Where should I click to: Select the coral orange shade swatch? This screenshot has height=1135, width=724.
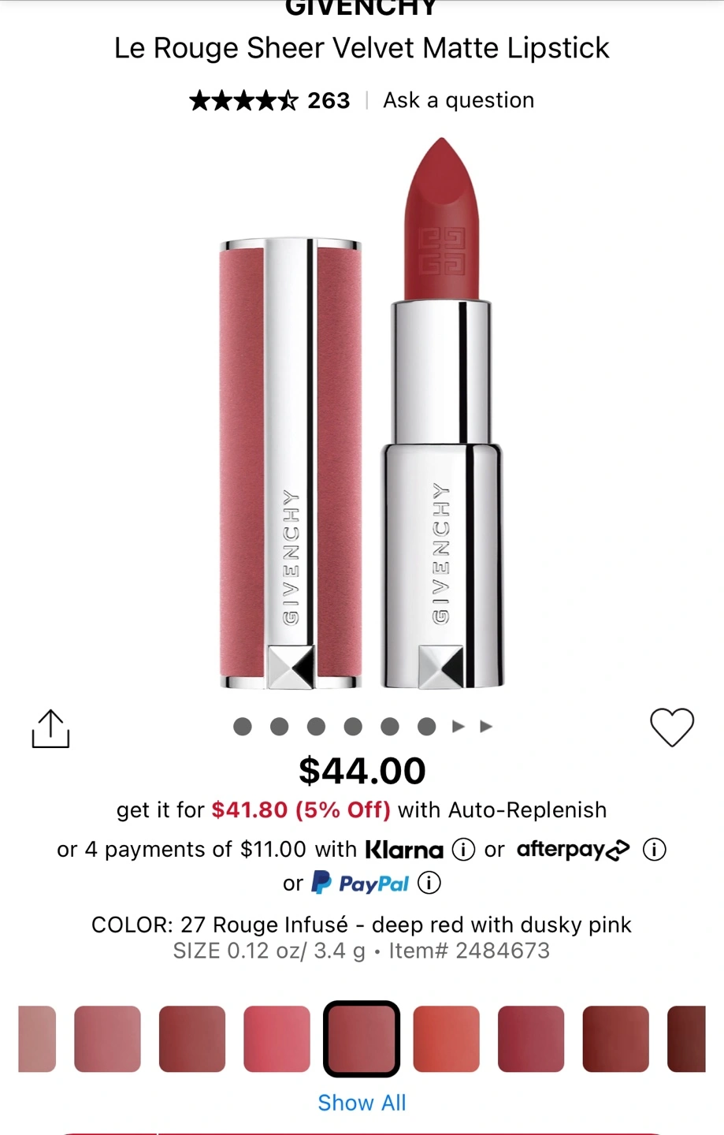(x=447, y=1039)
